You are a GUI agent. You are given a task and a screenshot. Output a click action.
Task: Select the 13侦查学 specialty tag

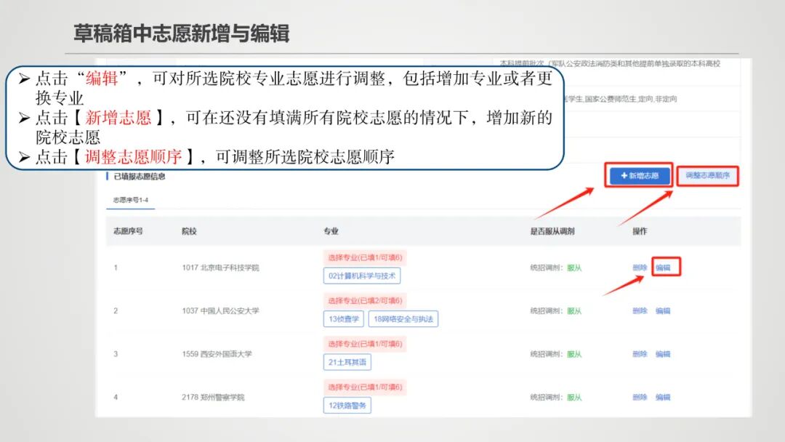342,318
